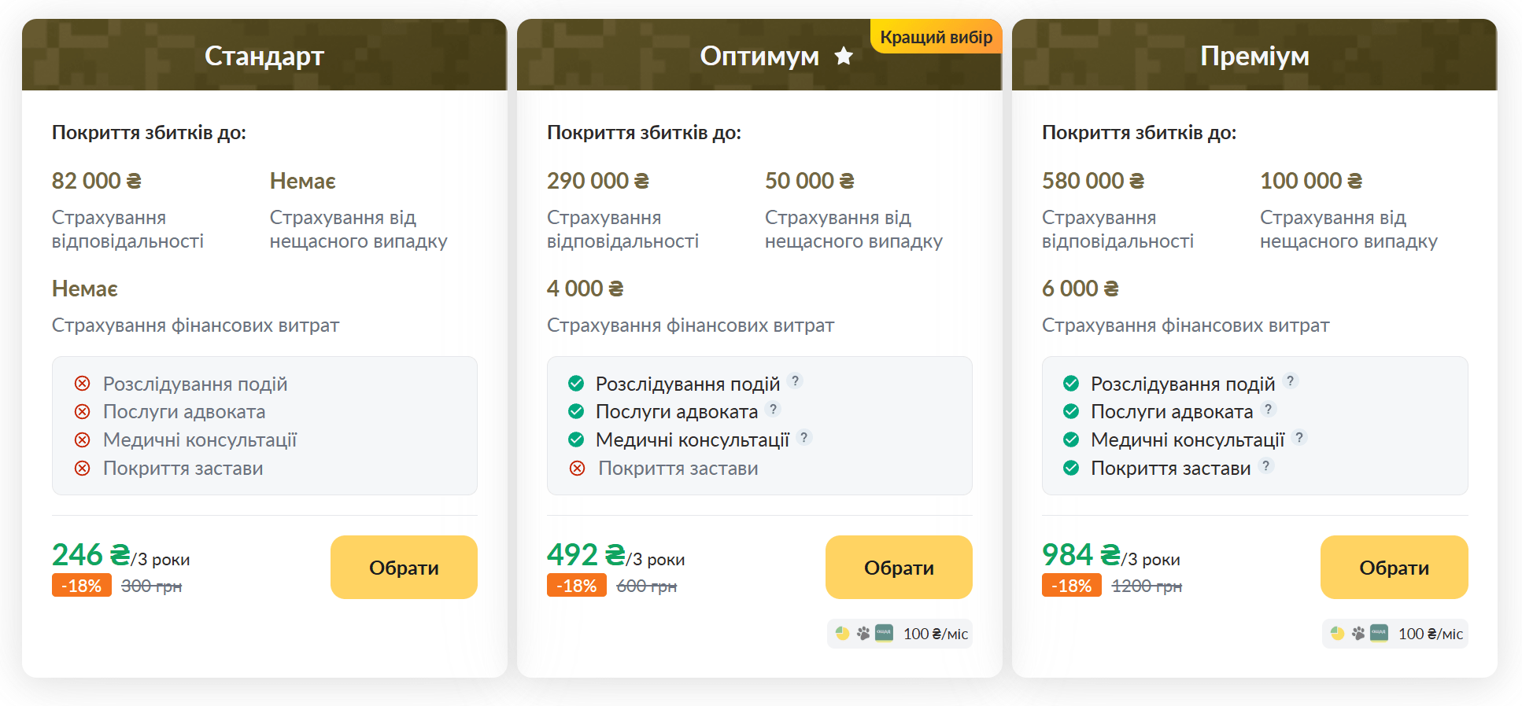Image resolution: width=1522 pixels, height=706 pixels.
Task: Click the green check beside Медичні консультації in Преміум
Action: (1071, 440)
